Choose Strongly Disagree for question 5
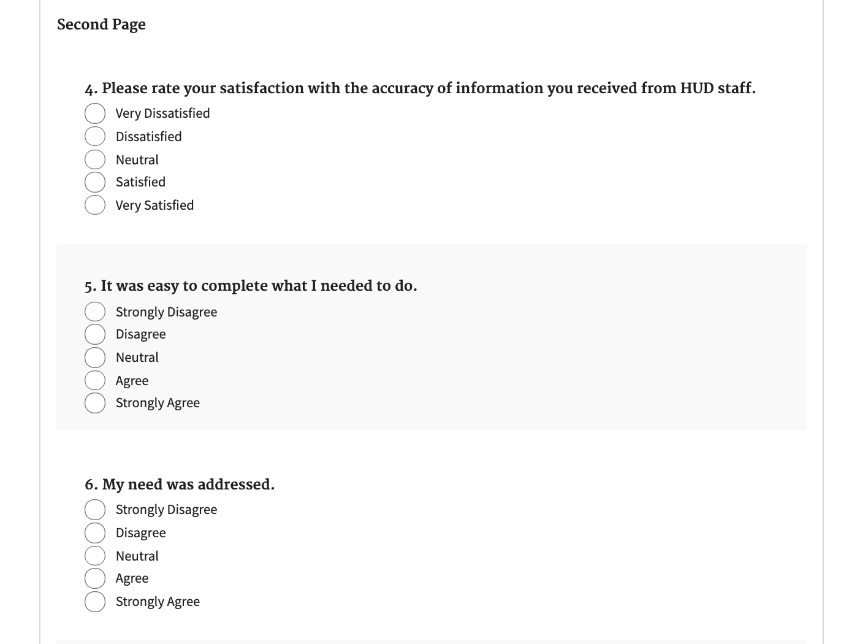The width and height of the screenshot is (841, 644). coord(95,312)
